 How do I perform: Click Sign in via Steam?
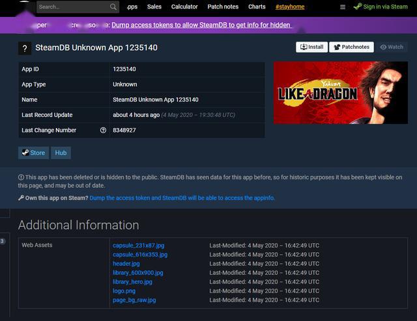(x=381, y=6)
